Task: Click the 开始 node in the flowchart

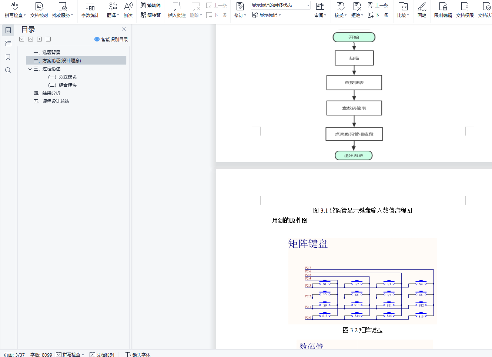Action: pos(354,37)
